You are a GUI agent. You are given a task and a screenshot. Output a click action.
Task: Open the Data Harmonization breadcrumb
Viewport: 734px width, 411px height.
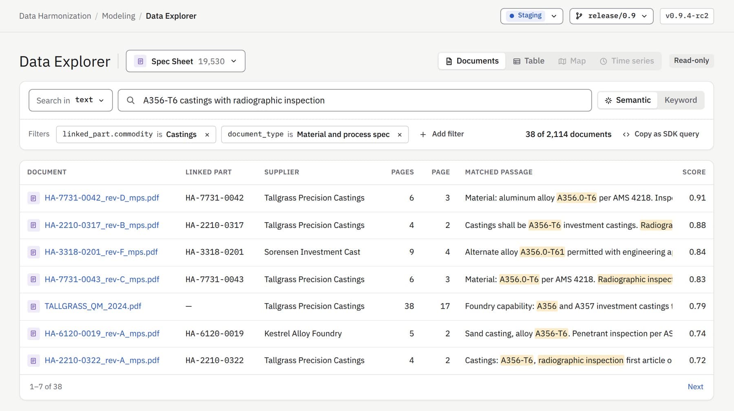(x=55, y=16)
